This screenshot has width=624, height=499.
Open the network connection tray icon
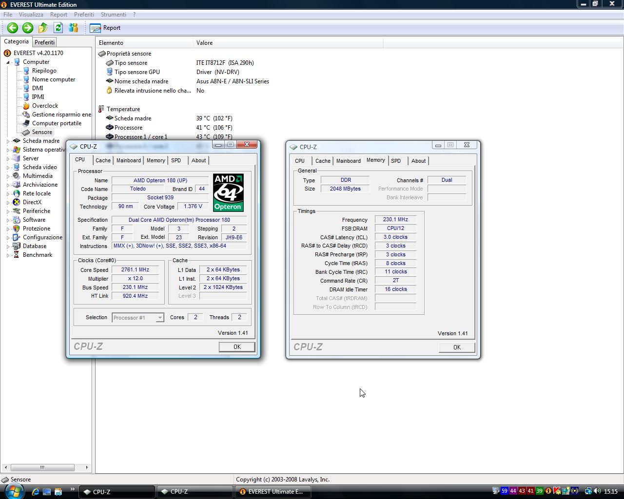tap(588, 491)
